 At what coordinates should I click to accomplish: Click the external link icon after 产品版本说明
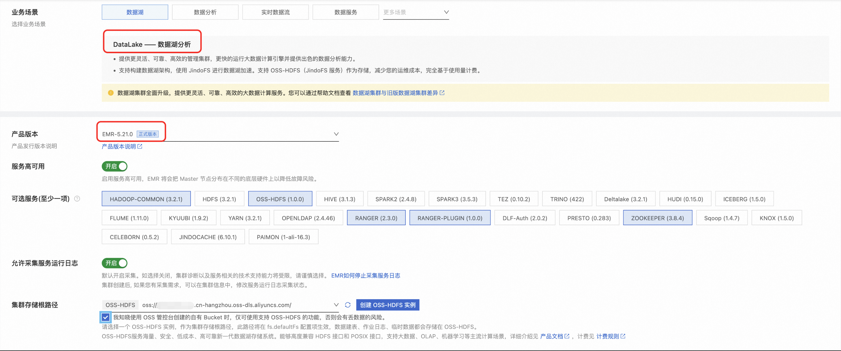(x=140, y=146)
